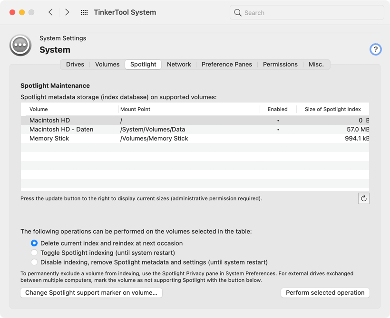The image size is (390, 318).
Task: Choose Disable indexing, remove Spotlight metadata option
Action: (x=34, y=262)
